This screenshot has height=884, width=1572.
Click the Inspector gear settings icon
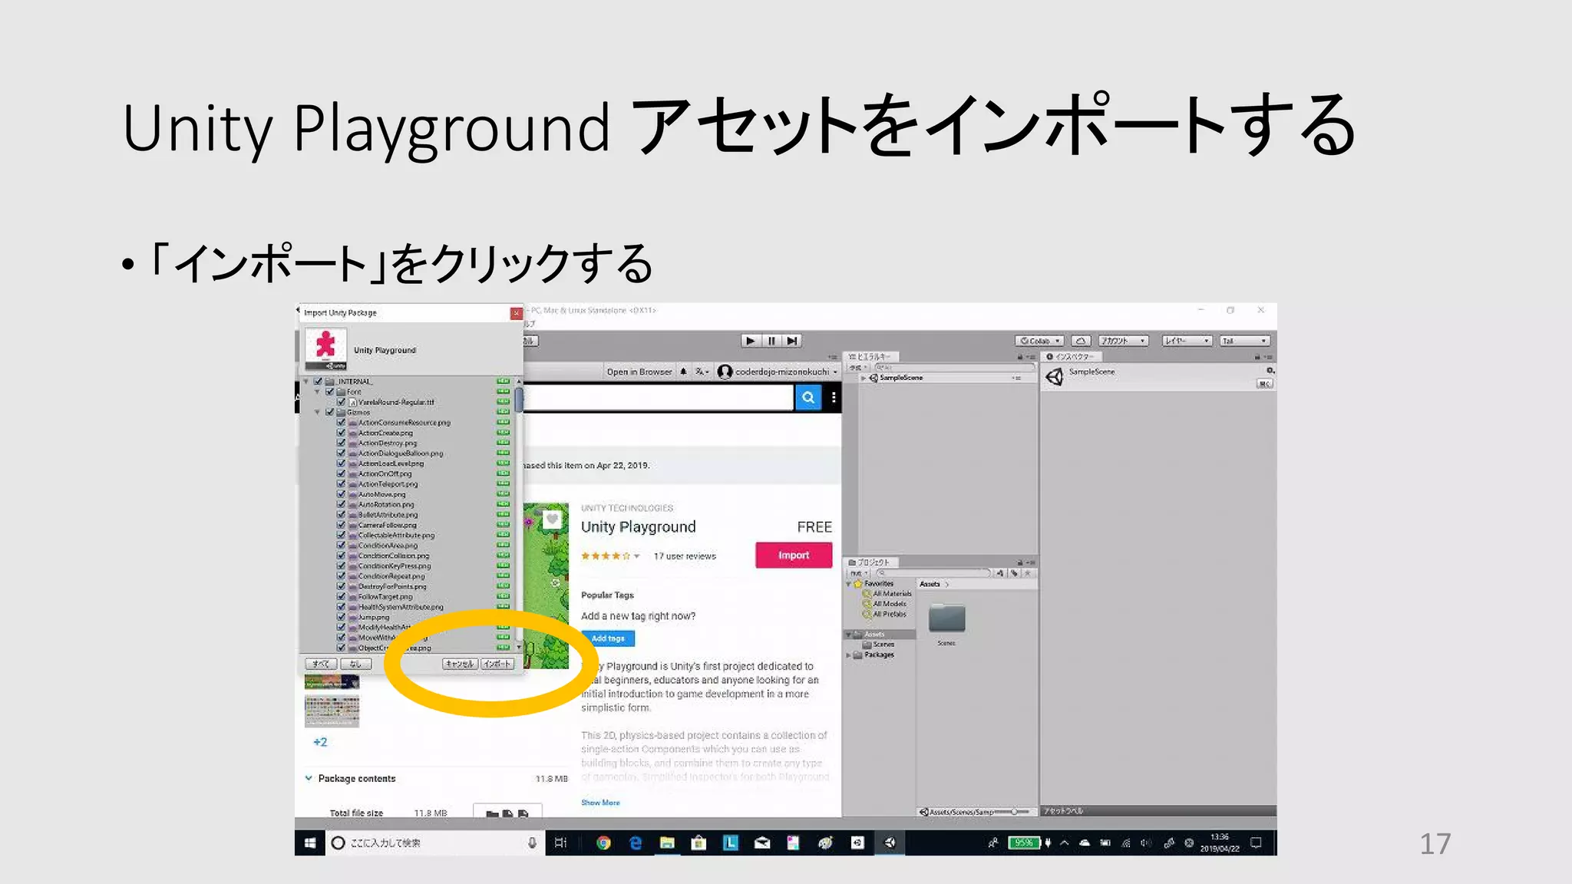(x=1270, y=371)
